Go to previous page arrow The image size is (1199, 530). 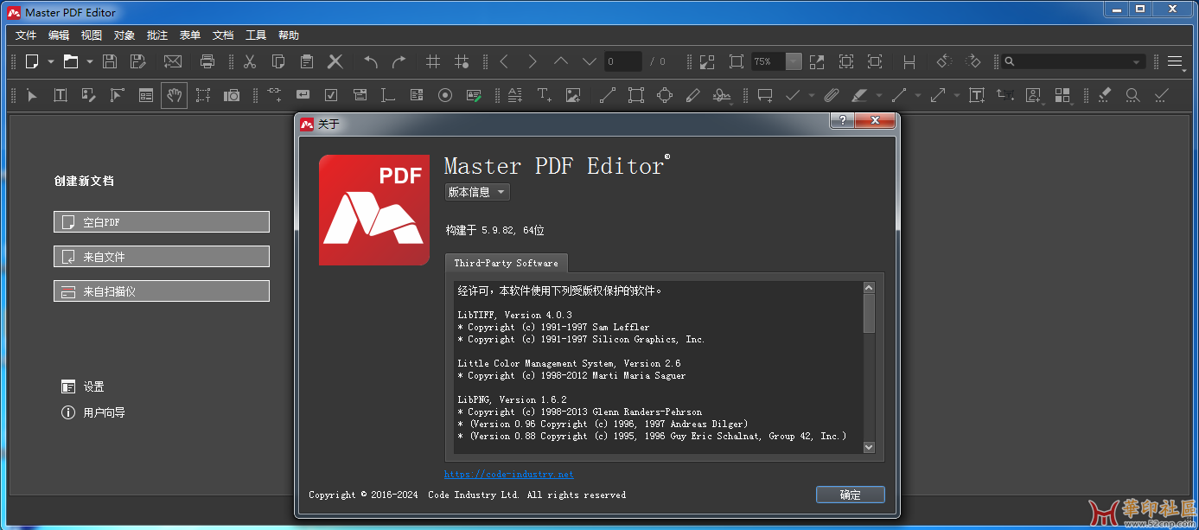click(x=504, y=61)
